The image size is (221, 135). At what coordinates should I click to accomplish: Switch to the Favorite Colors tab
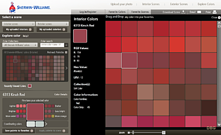(117, 12)
